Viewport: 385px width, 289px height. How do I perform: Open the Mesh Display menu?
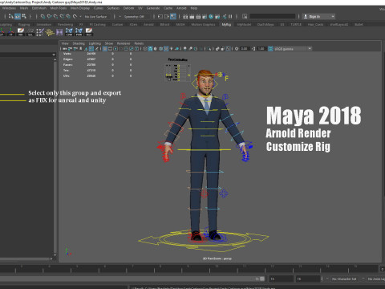click(x=80, y=8)
